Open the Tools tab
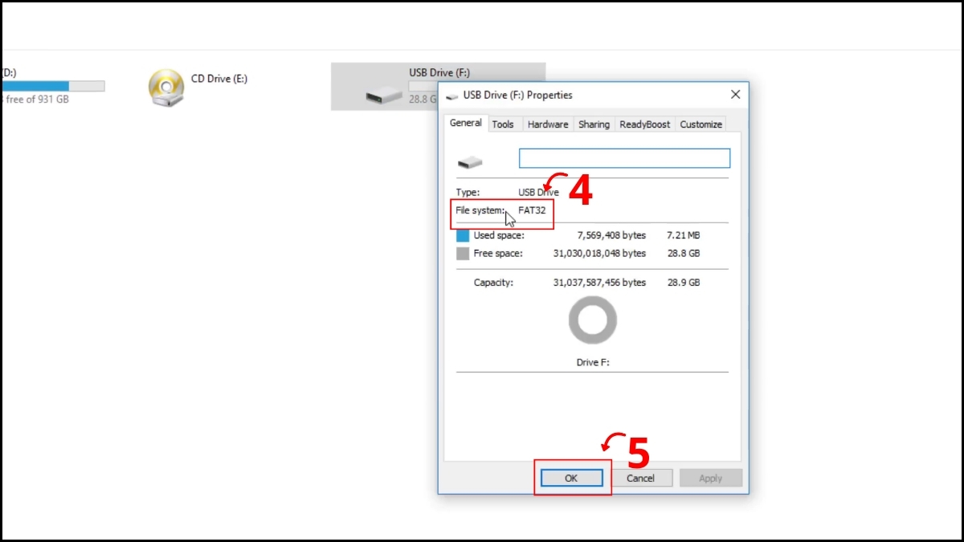This screenshot has height=542, width=964. 503,124
